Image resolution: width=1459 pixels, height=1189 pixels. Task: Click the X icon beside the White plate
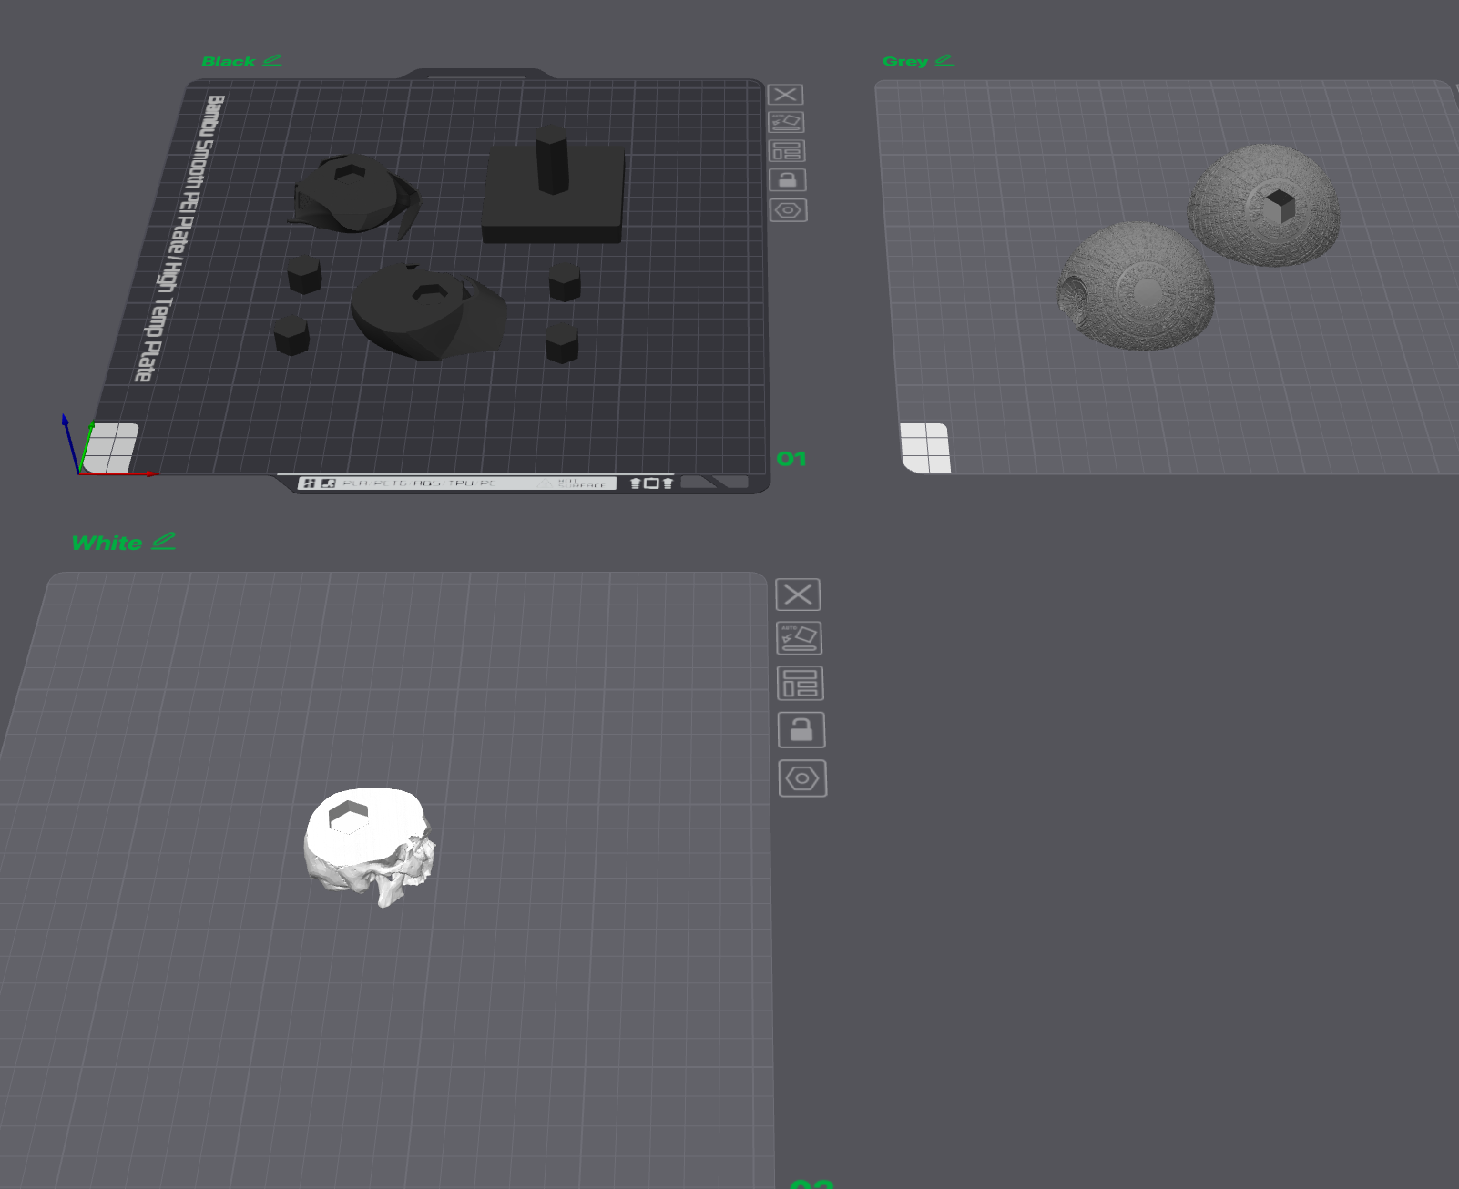[x=798, y=594]
